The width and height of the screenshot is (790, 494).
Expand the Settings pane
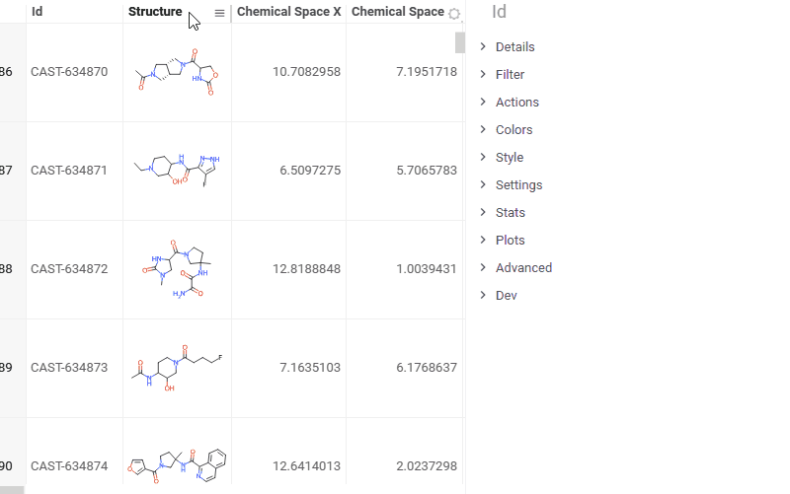tap(518, 185)
